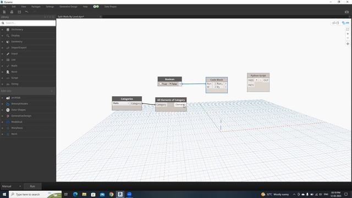Click the Dictionary library icon
352x198 pixels.
tap(8, 29)
